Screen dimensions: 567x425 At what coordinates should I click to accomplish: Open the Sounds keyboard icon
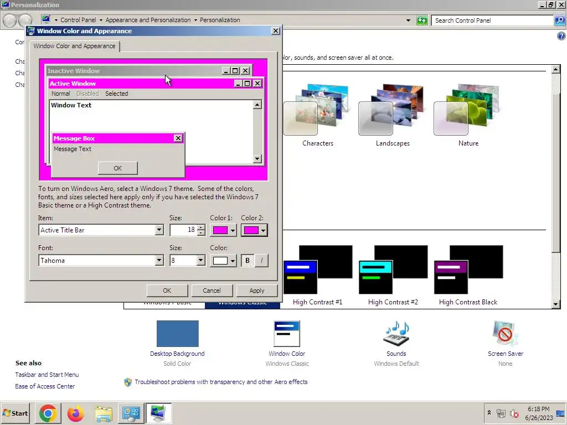396,334
